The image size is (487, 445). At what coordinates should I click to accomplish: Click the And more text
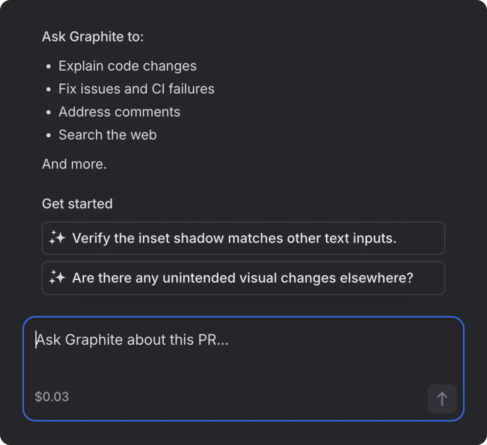[74, 164]
